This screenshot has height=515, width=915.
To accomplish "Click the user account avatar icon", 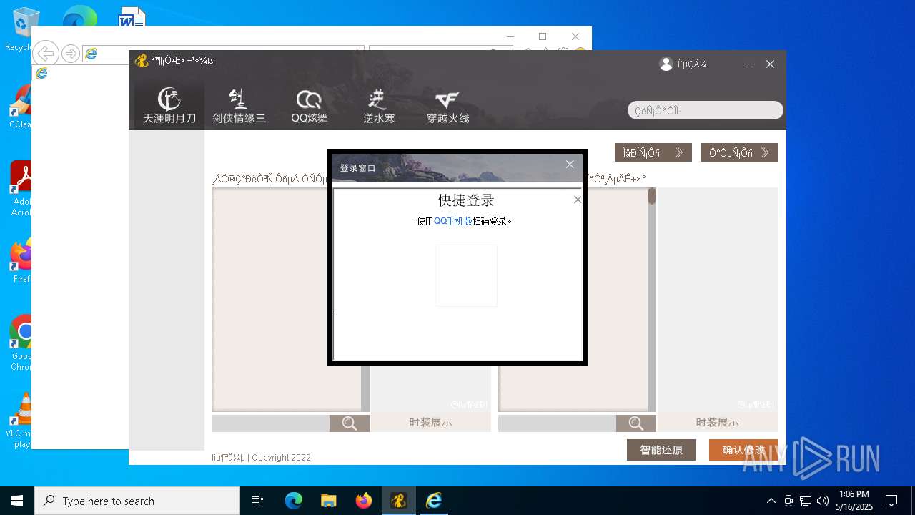I will [x=666, y=64].
